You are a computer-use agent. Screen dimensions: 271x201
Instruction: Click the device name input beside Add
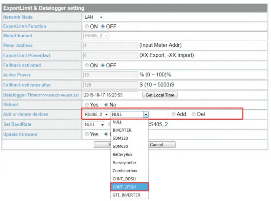tap(159, 114)
